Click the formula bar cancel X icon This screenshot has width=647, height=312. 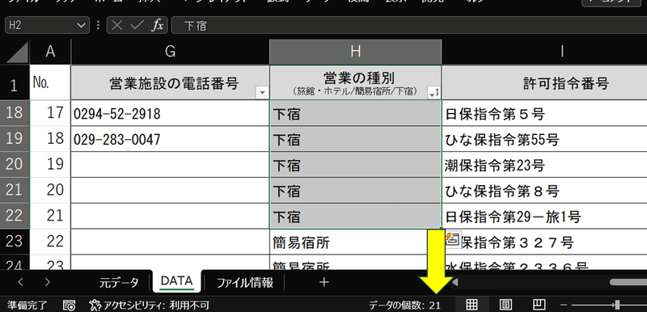click(117, 26)
